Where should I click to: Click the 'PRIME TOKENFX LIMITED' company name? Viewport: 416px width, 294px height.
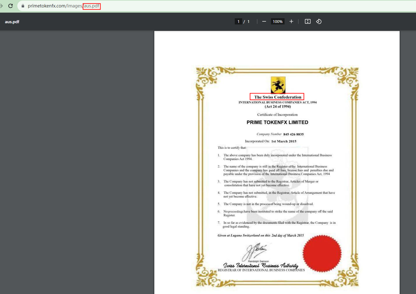[277, 122]
